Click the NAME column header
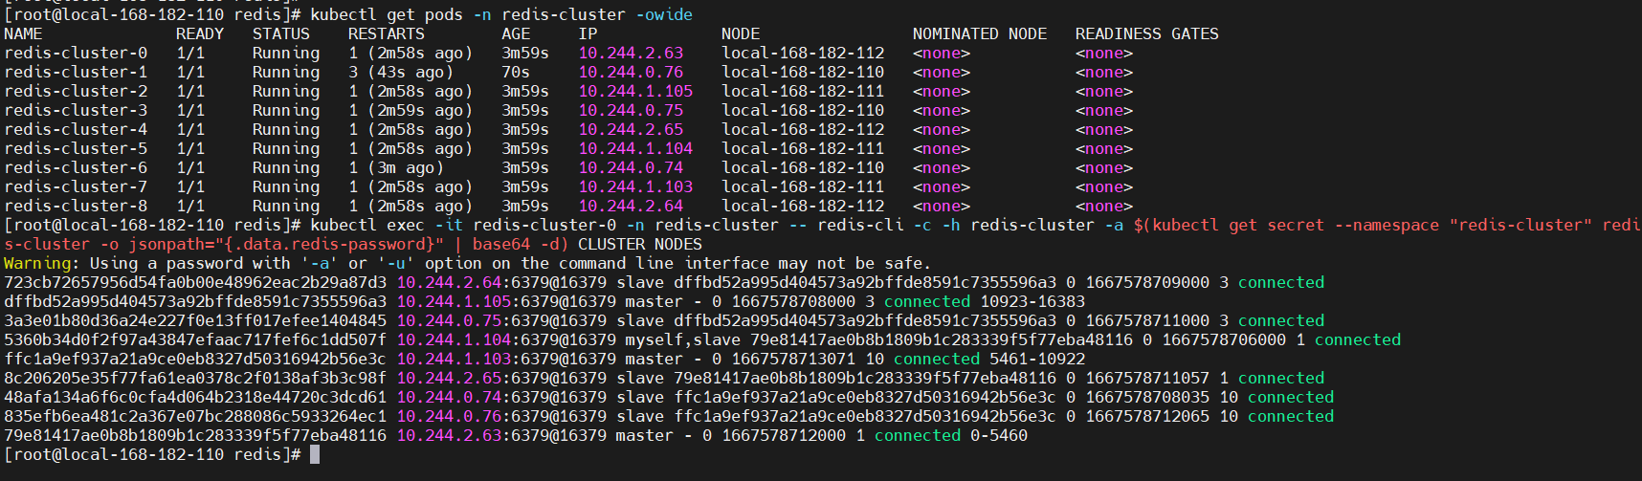The image size is (1642, 481). 23,33
